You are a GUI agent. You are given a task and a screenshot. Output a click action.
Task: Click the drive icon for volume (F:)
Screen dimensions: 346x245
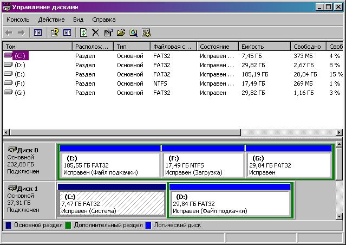pos(8,83)
